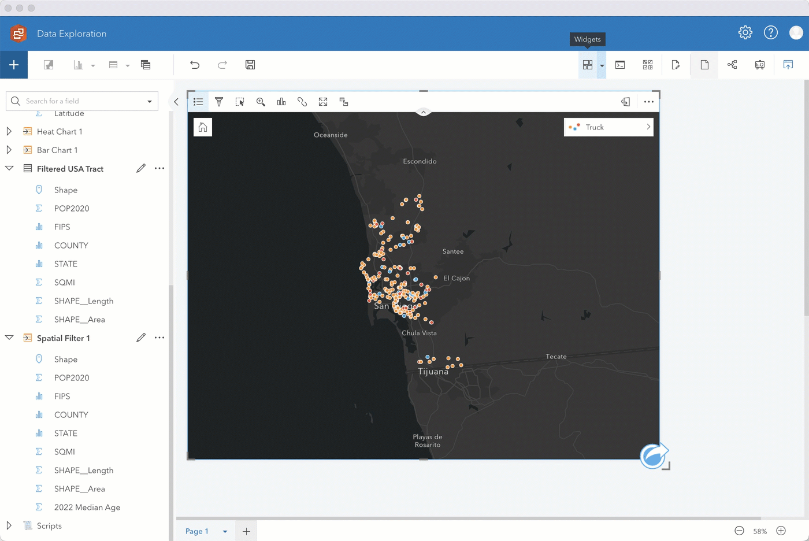Open workbook Settings gear
The width and height of the screenshot is (809, 541).
pyautogui.click(x=745, y=32)
